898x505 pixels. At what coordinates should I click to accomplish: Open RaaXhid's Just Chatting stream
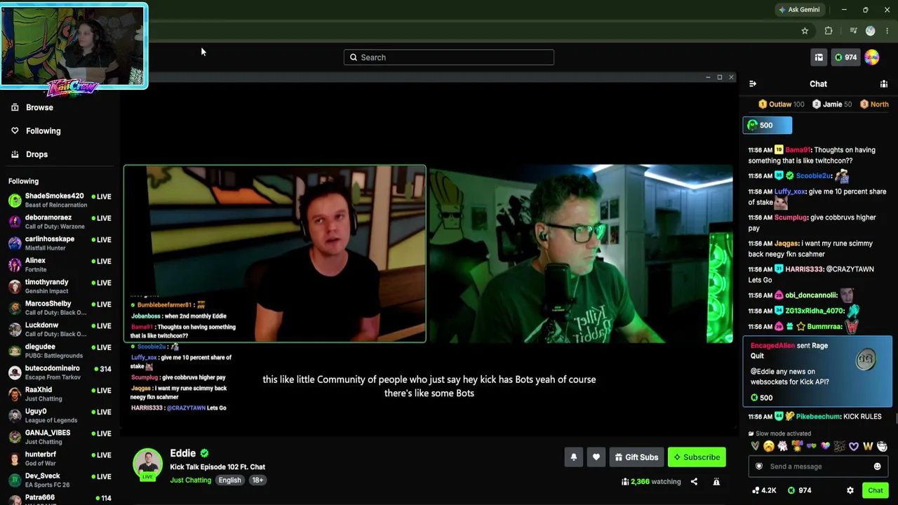[x=60, y=394]
